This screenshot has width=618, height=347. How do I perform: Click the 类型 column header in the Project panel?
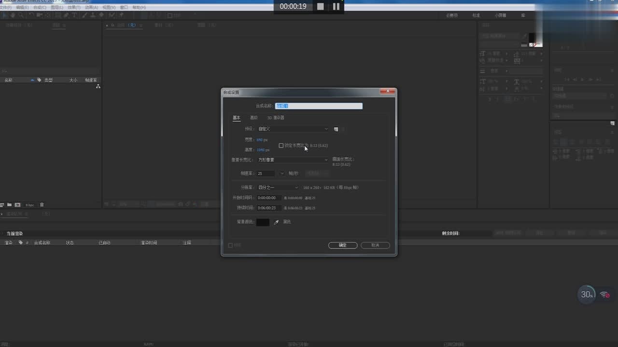(48, 80)
